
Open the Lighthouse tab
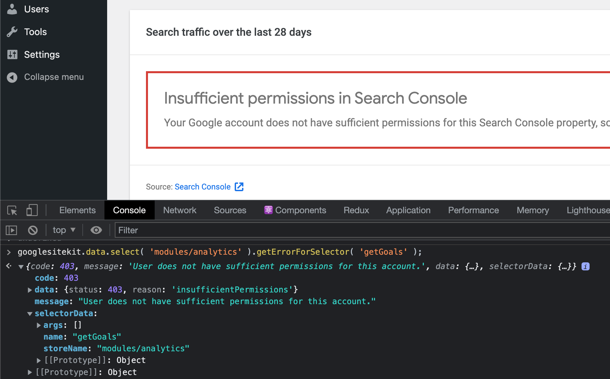pyautogui.click(x=588, y=210)
